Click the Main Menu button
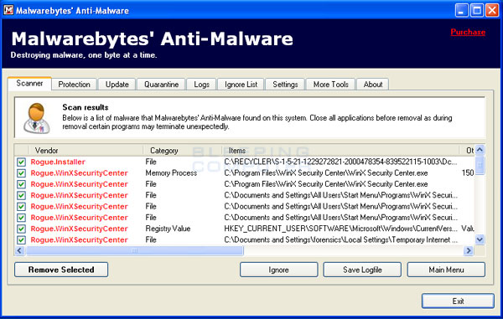The image size is (503, 319). pyautogui.click(x=446, y=270)
